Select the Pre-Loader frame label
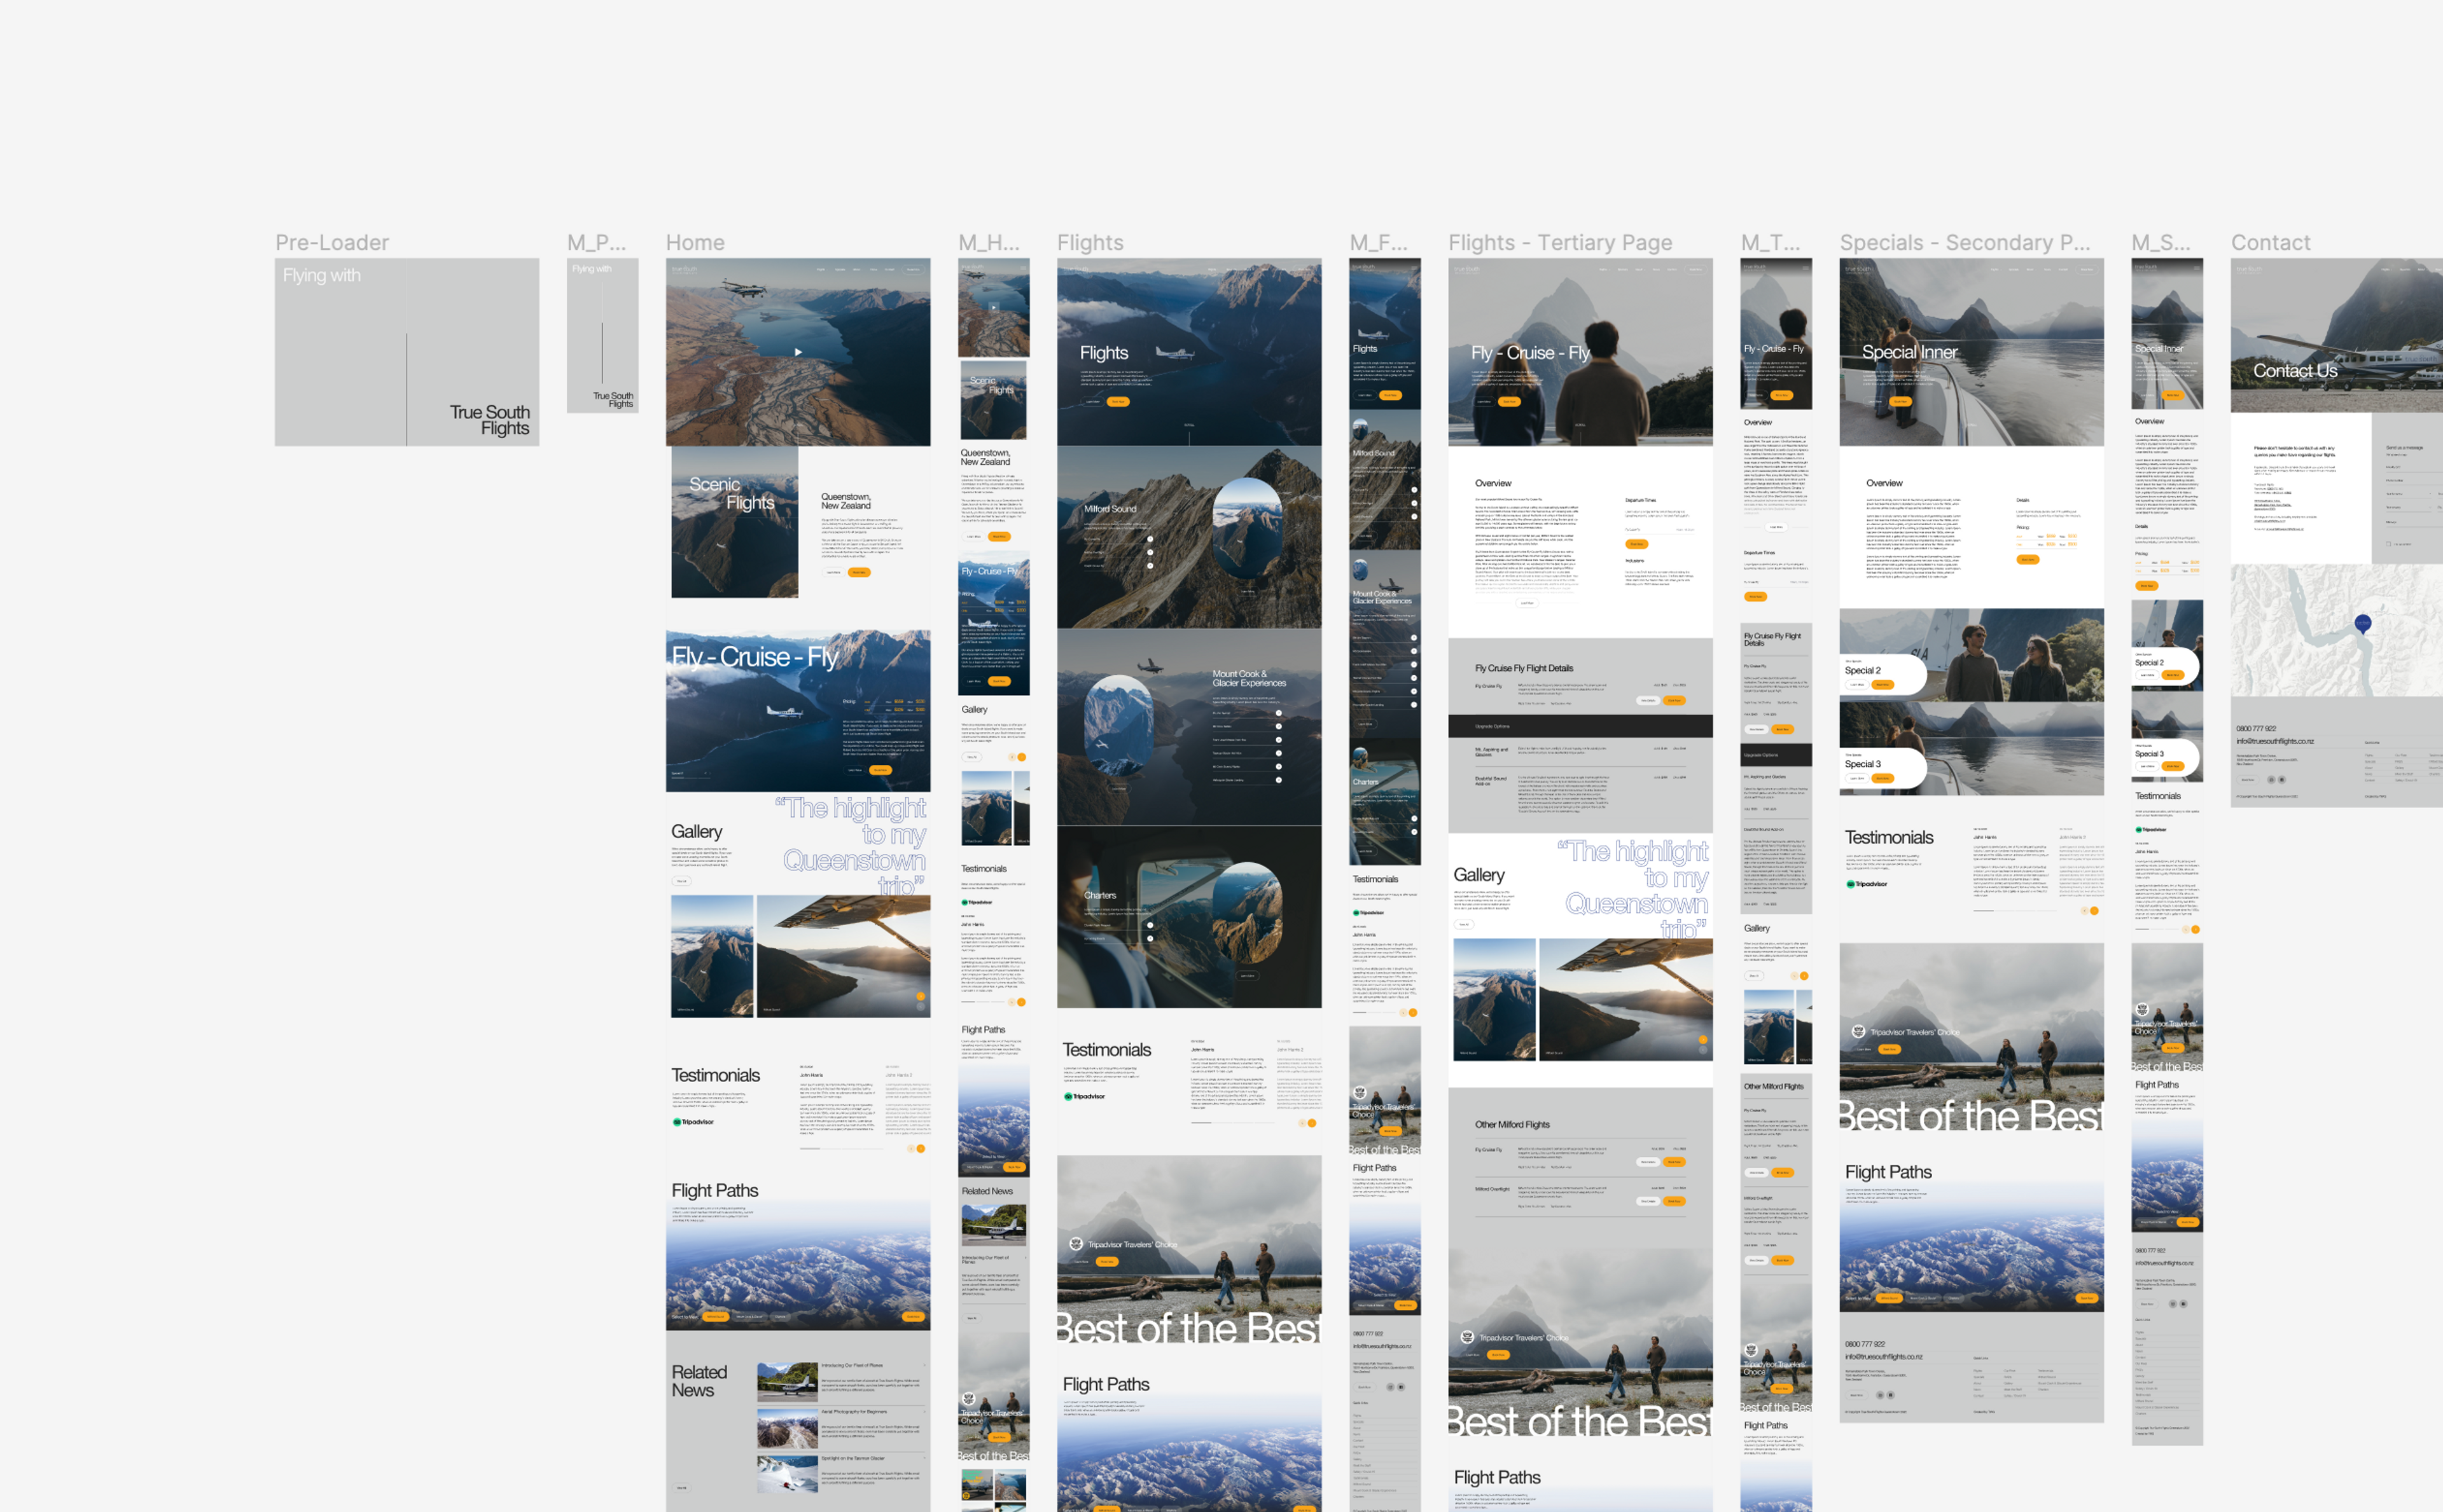The image size is (2443, 1512). (x=331, y=243)
